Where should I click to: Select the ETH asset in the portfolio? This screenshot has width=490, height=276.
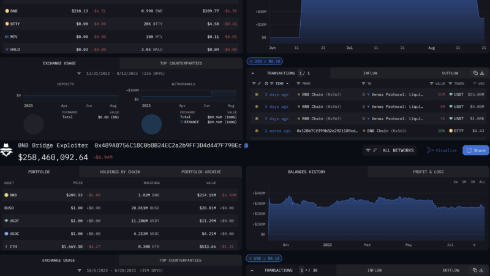pos(120,247)
